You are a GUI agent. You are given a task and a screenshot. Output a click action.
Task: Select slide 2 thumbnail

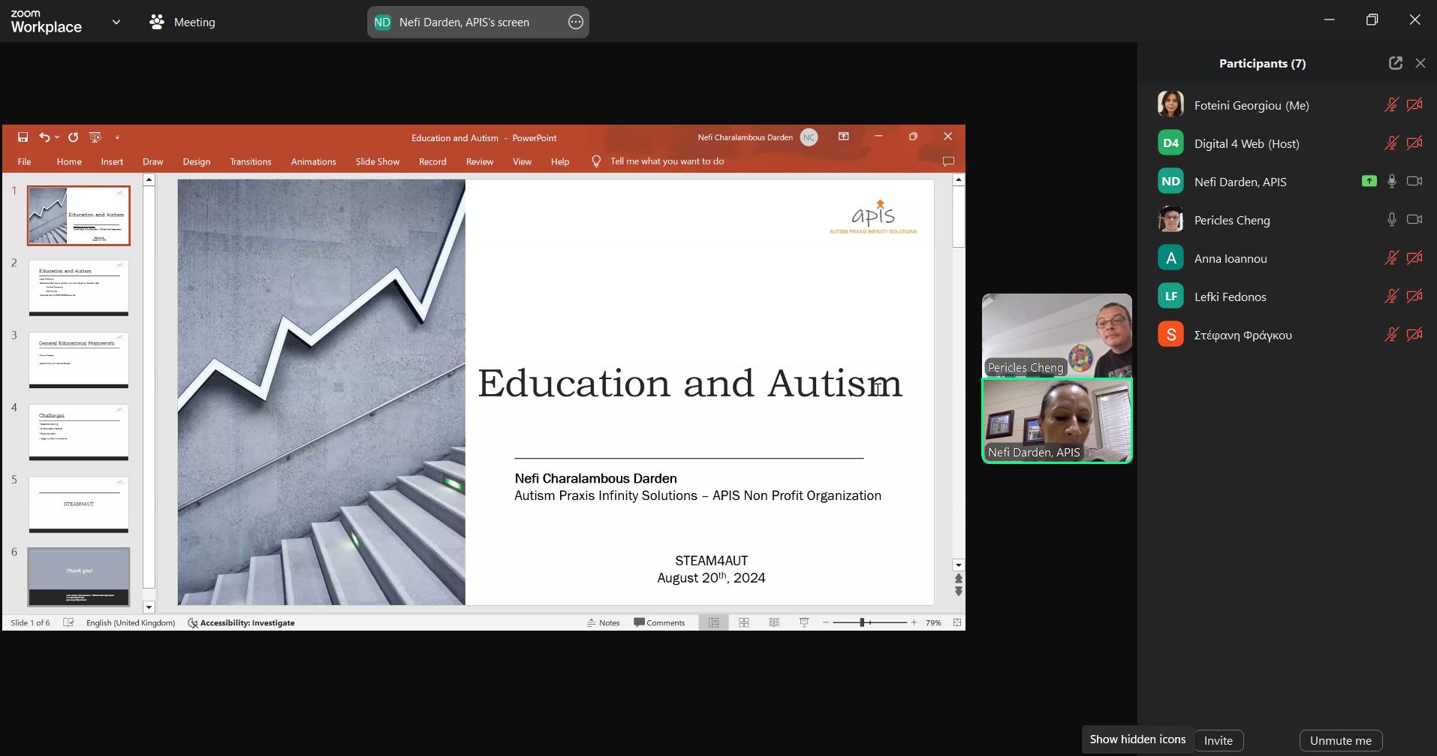coord(79,288)
